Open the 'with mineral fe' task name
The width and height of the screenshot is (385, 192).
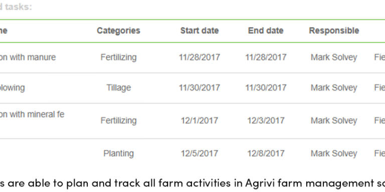click(x=32, y=114)
